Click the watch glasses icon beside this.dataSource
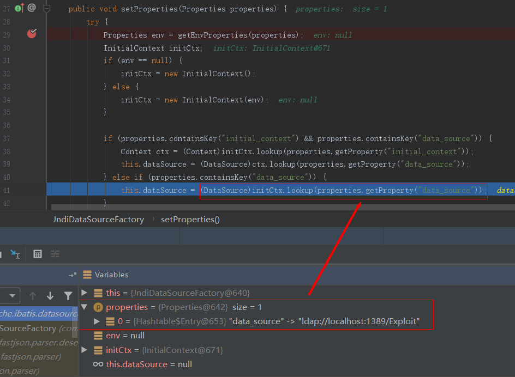515x377 pixels. pos(98,364)
